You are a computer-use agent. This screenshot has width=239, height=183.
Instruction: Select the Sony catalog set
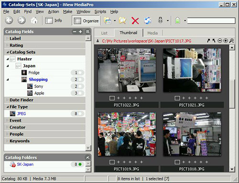39,86
